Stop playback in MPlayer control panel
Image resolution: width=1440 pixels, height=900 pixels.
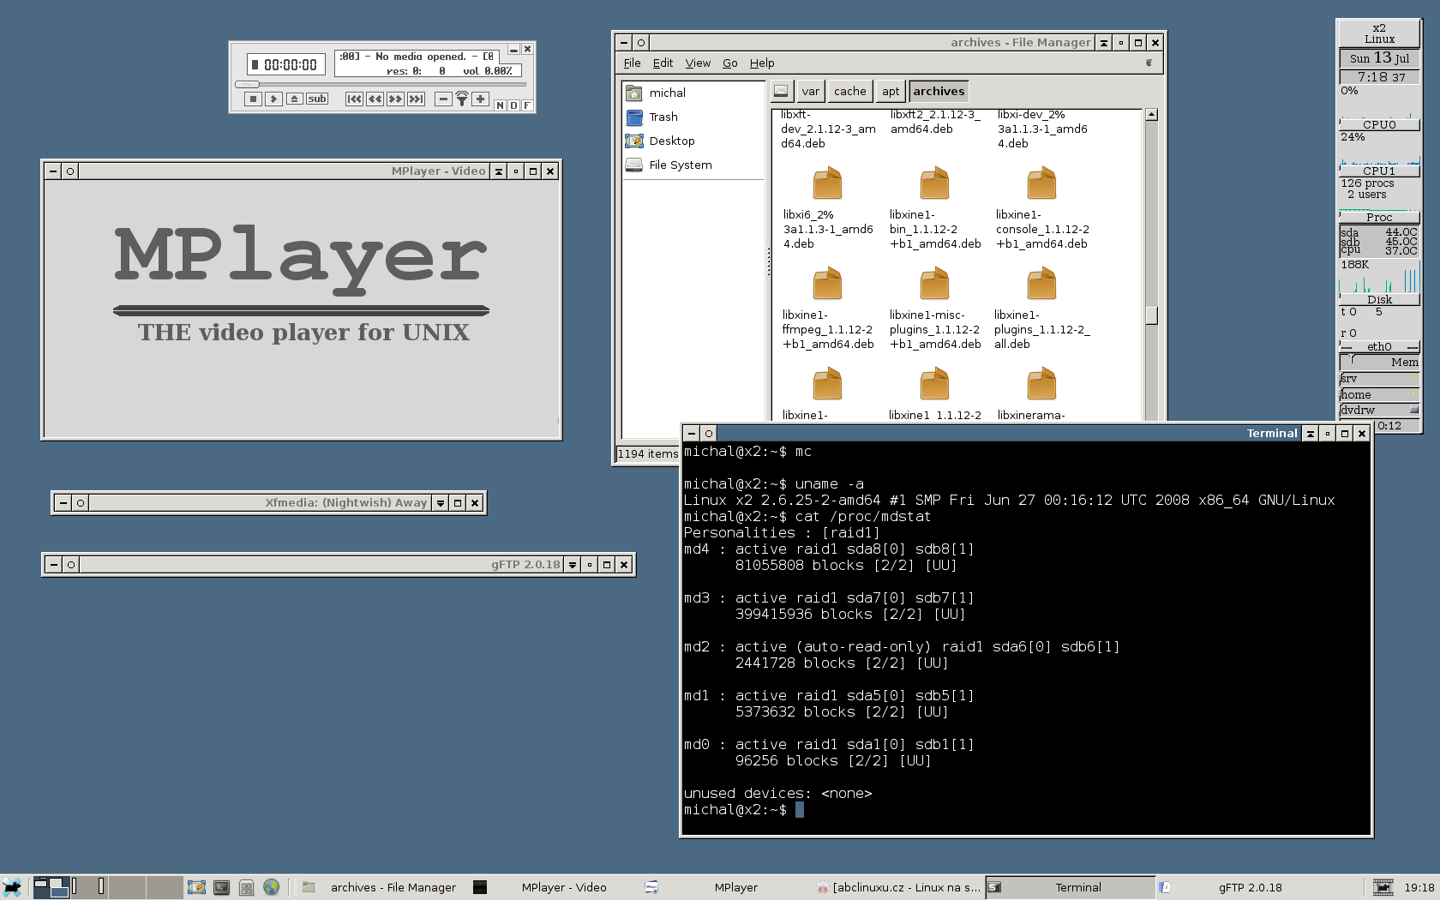[253, 99]
